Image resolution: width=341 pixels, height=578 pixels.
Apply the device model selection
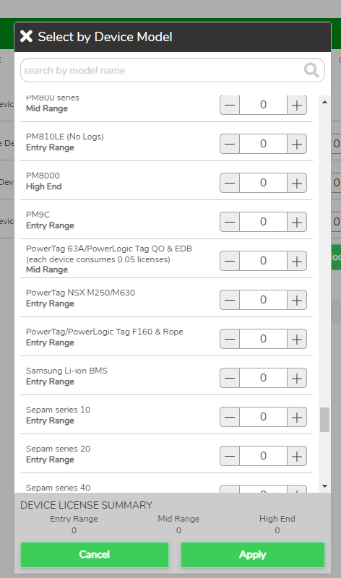coord(253,554)
